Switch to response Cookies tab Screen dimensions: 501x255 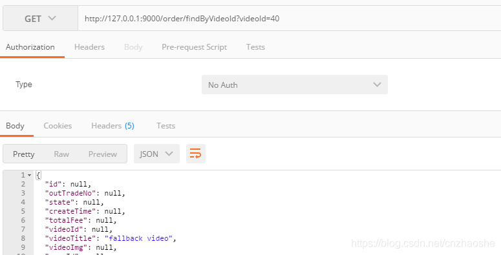(x=58, y=126)
